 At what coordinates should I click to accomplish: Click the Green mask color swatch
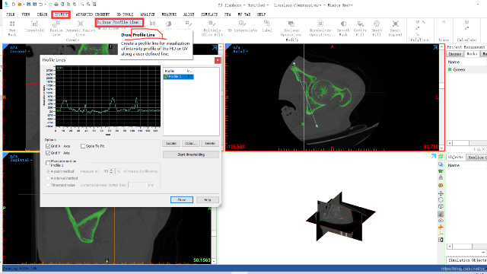(450, 69)
